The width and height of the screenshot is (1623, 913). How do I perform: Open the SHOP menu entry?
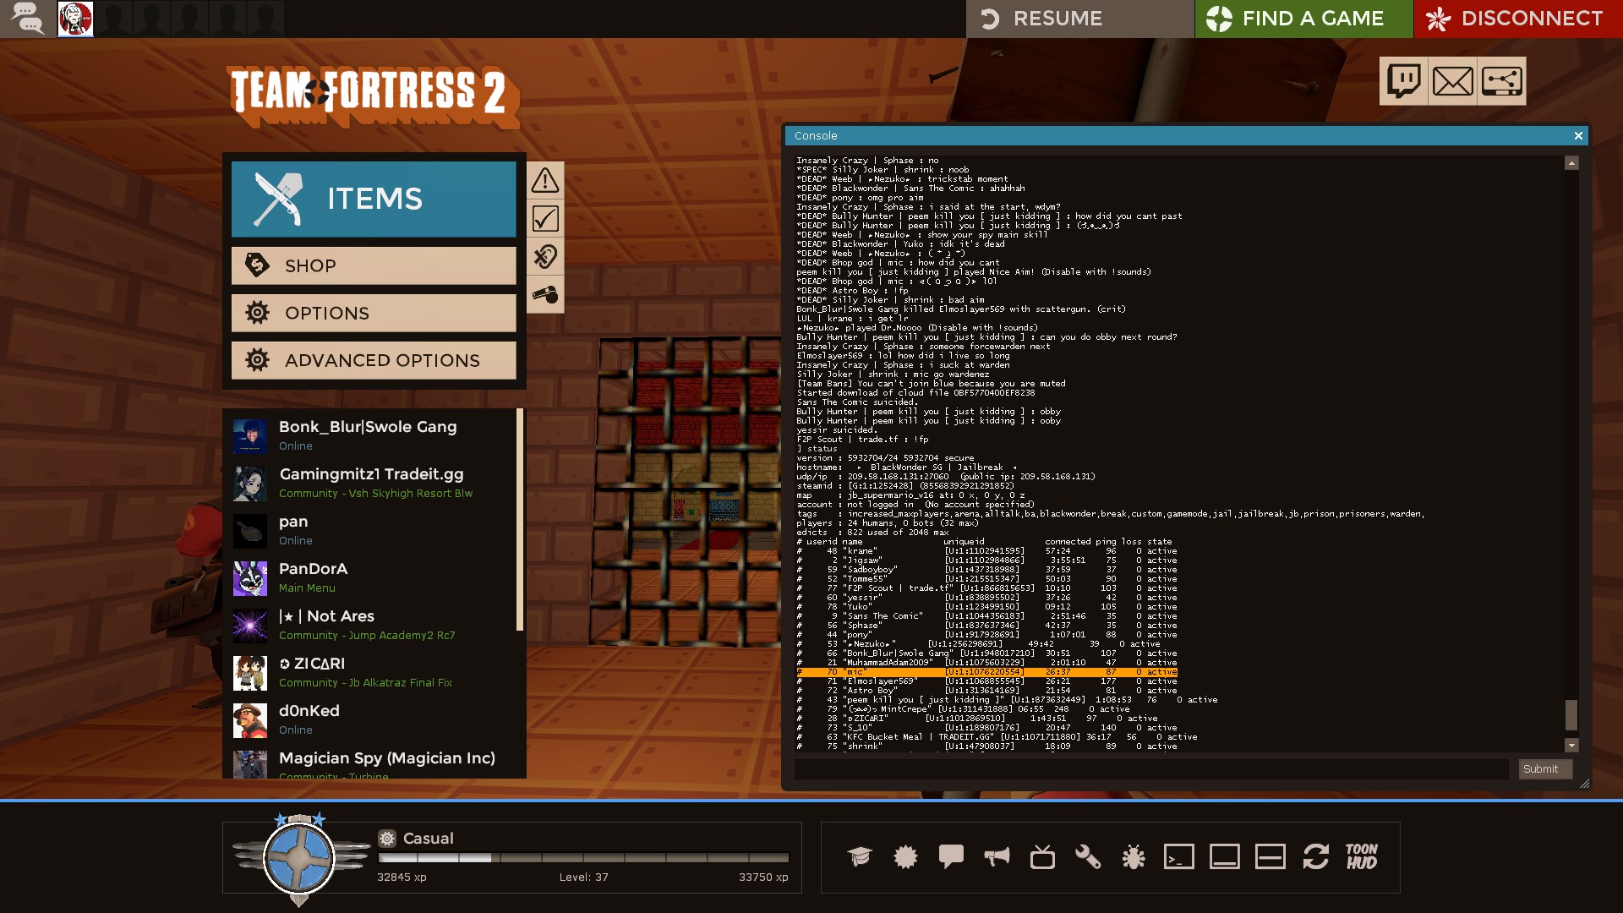point(374,265)
